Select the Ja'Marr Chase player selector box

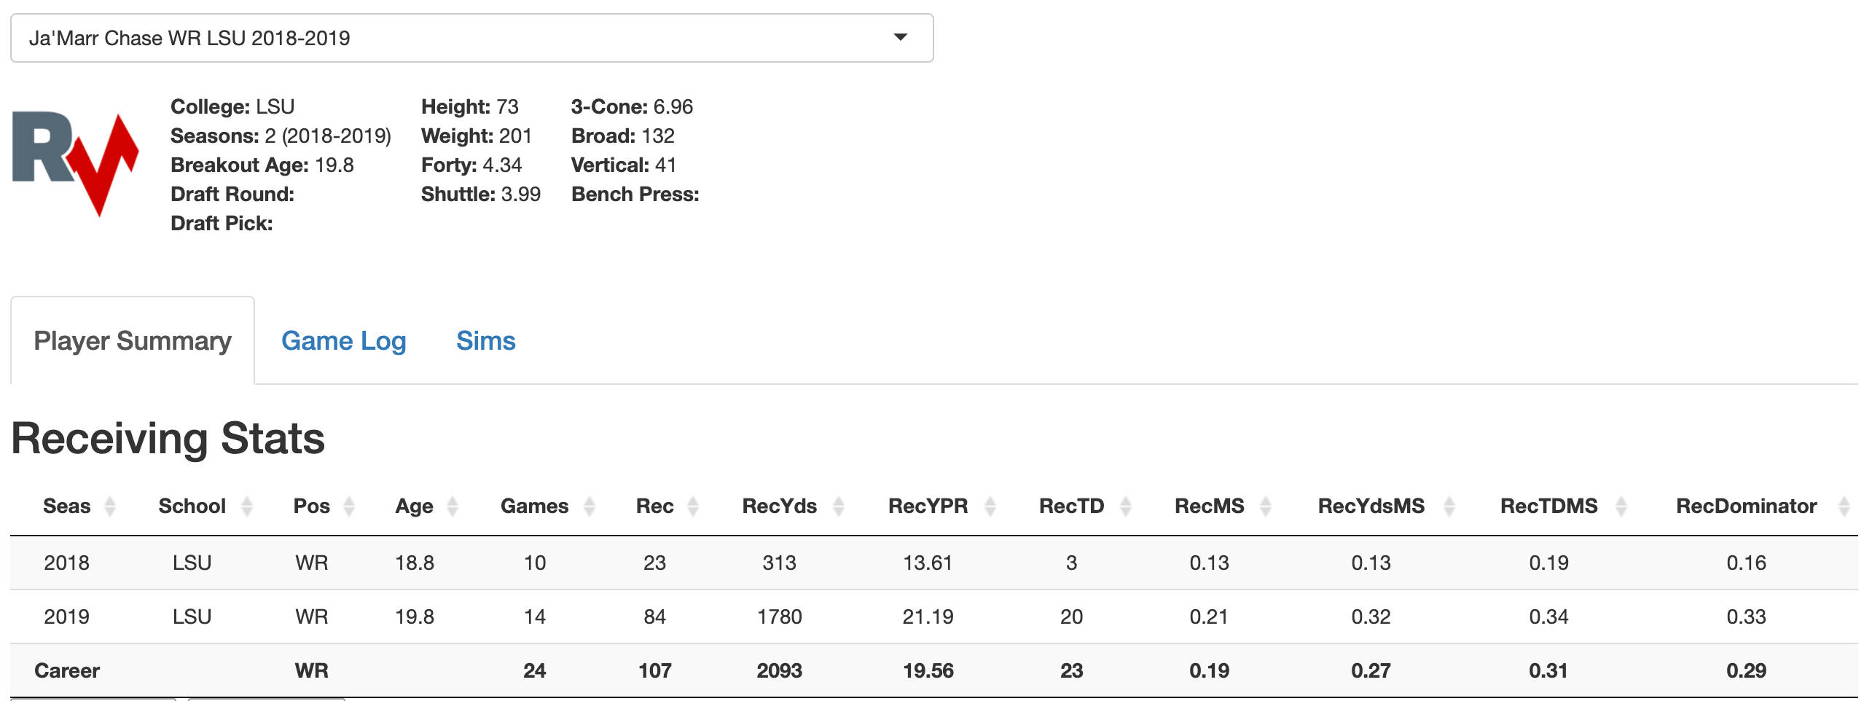click(x=471, y=38)
